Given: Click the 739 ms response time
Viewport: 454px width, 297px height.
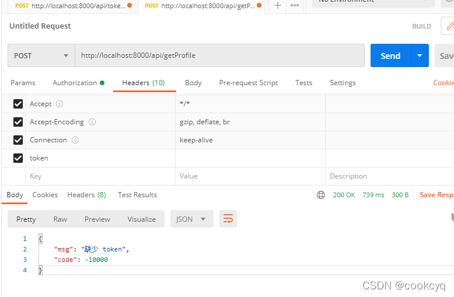Looking at the screenshot, I should pos(373,195).
